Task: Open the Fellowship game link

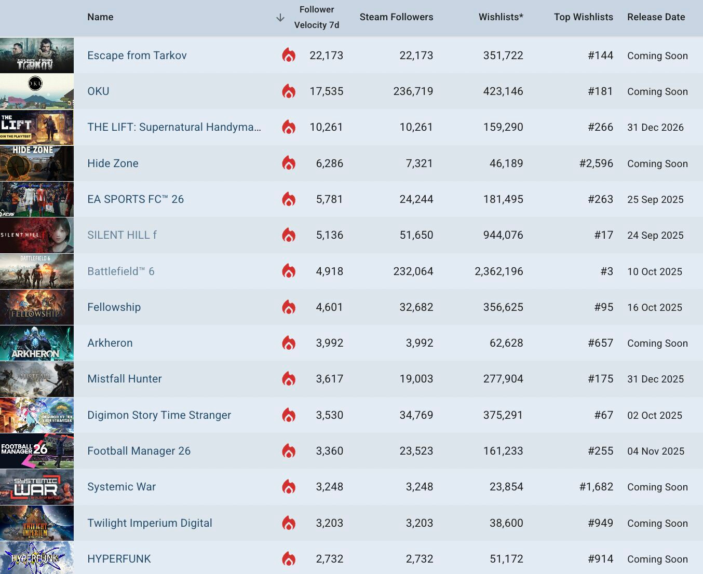Action: click(x=114, y=307)
